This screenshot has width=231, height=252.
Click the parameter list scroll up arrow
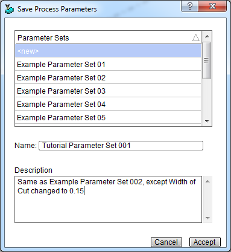[207, 36]
